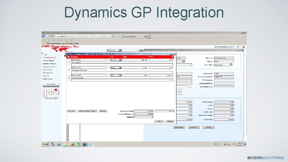Go to previous month in the calendar
The height and width of the screenshot is (162, 288).
[x=43, y=84]
